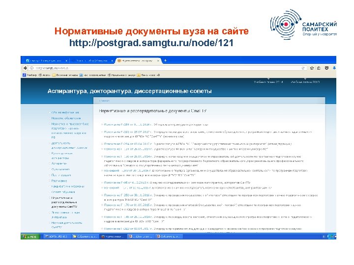
Task: Open 'Кандидатские экзамены' sidebar menu item
Action: 68,186
